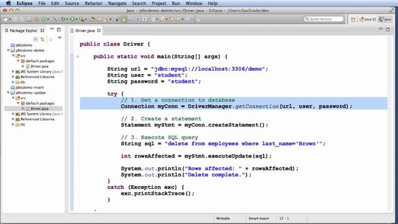398x224 pixels.
Task: Click the Open Perspective icon
Action: coord(353,19)
